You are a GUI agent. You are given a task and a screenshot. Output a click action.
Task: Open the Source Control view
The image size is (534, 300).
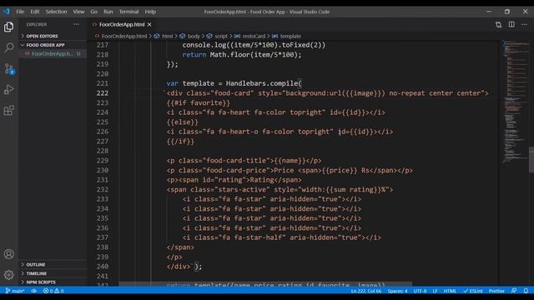pos(9,68)
